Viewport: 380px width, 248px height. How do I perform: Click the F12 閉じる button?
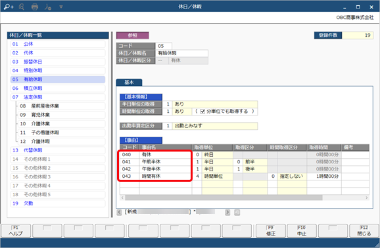(x=364, y=231)
